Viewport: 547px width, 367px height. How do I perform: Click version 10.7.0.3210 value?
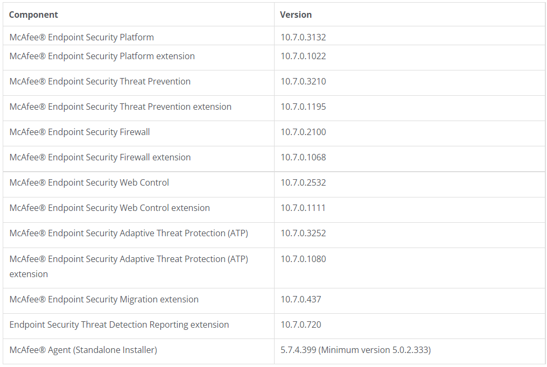click(x=303, y=82)
